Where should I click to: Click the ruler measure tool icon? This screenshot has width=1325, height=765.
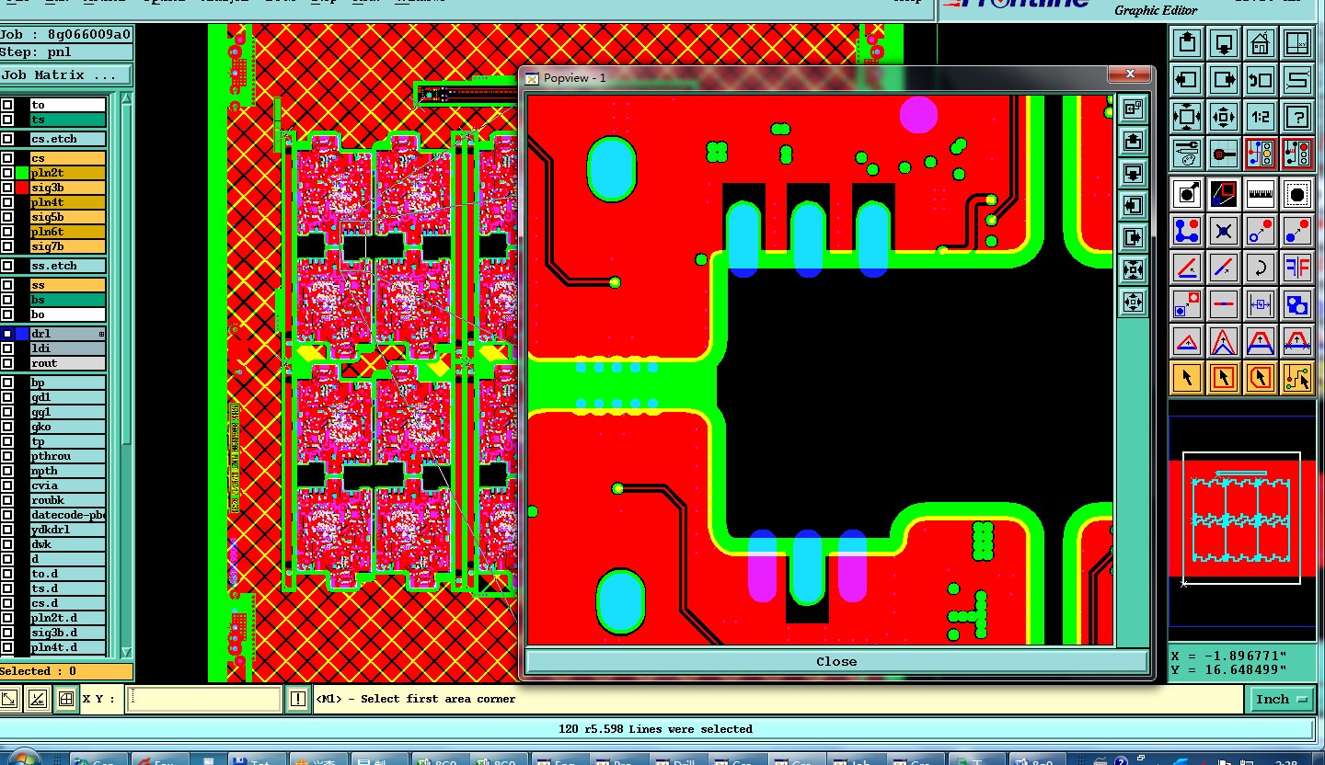pos(1261,194)
